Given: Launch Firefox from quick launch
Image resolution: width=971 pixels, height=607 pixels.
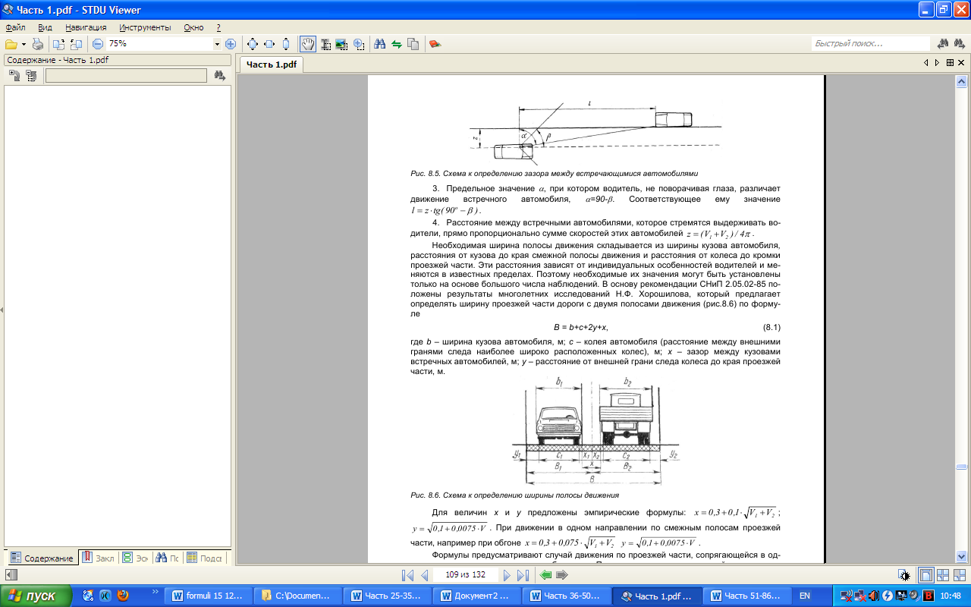Looking at the screenshot, I should (122, 596).
